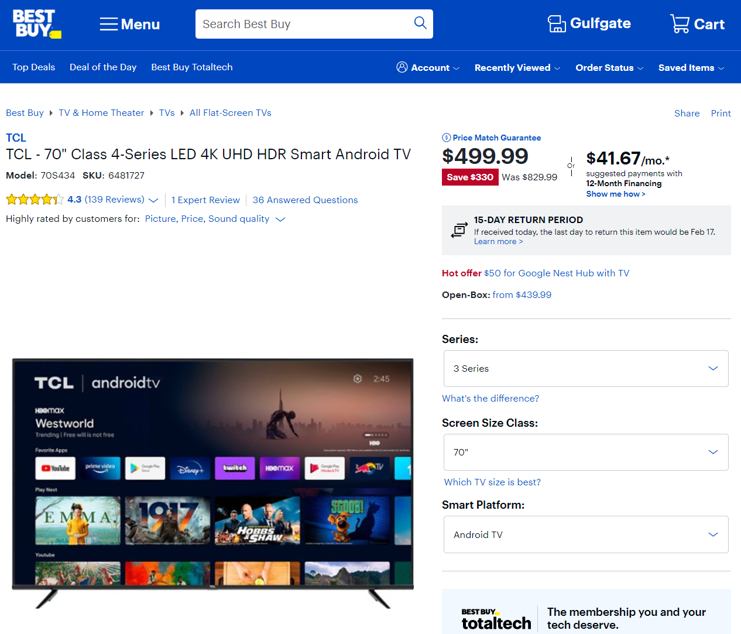
Task: Open the hamburger Menu
Action: [129, 24]
